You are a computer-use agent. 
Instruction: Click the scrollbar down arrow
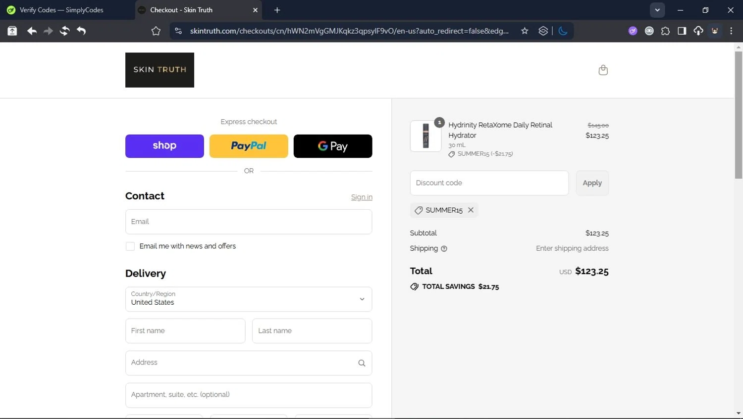tap(739, 414)
